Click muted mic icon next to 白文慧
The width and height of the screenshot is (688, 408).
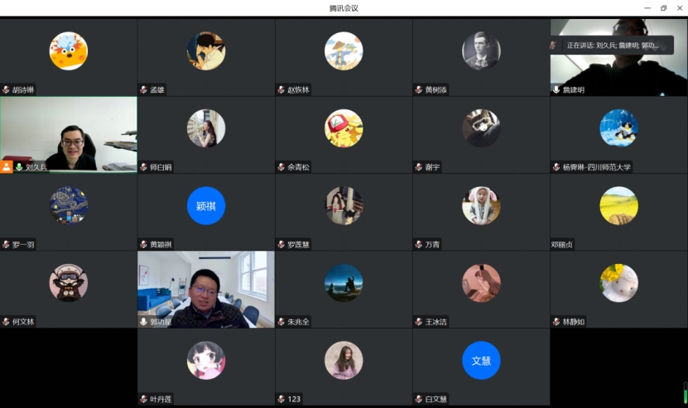pos(419,399)
